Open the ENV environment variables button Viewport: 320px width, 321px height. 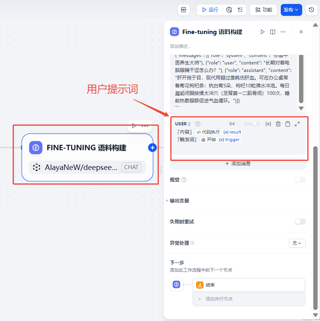(x=184, y=9)
